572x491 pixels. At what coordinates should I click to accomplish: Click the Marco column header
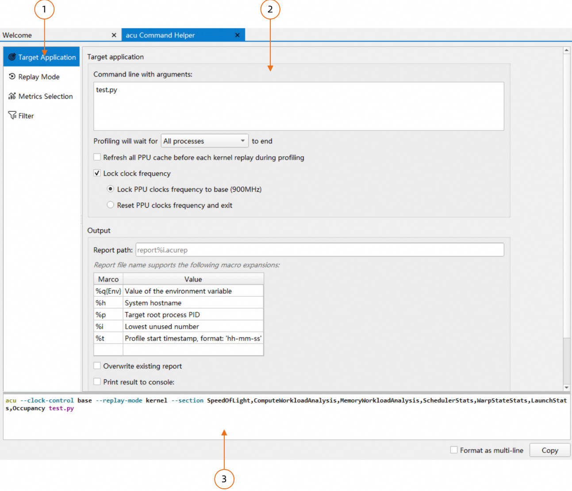coord(108,279)
